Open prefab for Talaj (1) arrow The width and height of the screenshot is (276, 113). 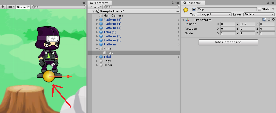[178, 32]
